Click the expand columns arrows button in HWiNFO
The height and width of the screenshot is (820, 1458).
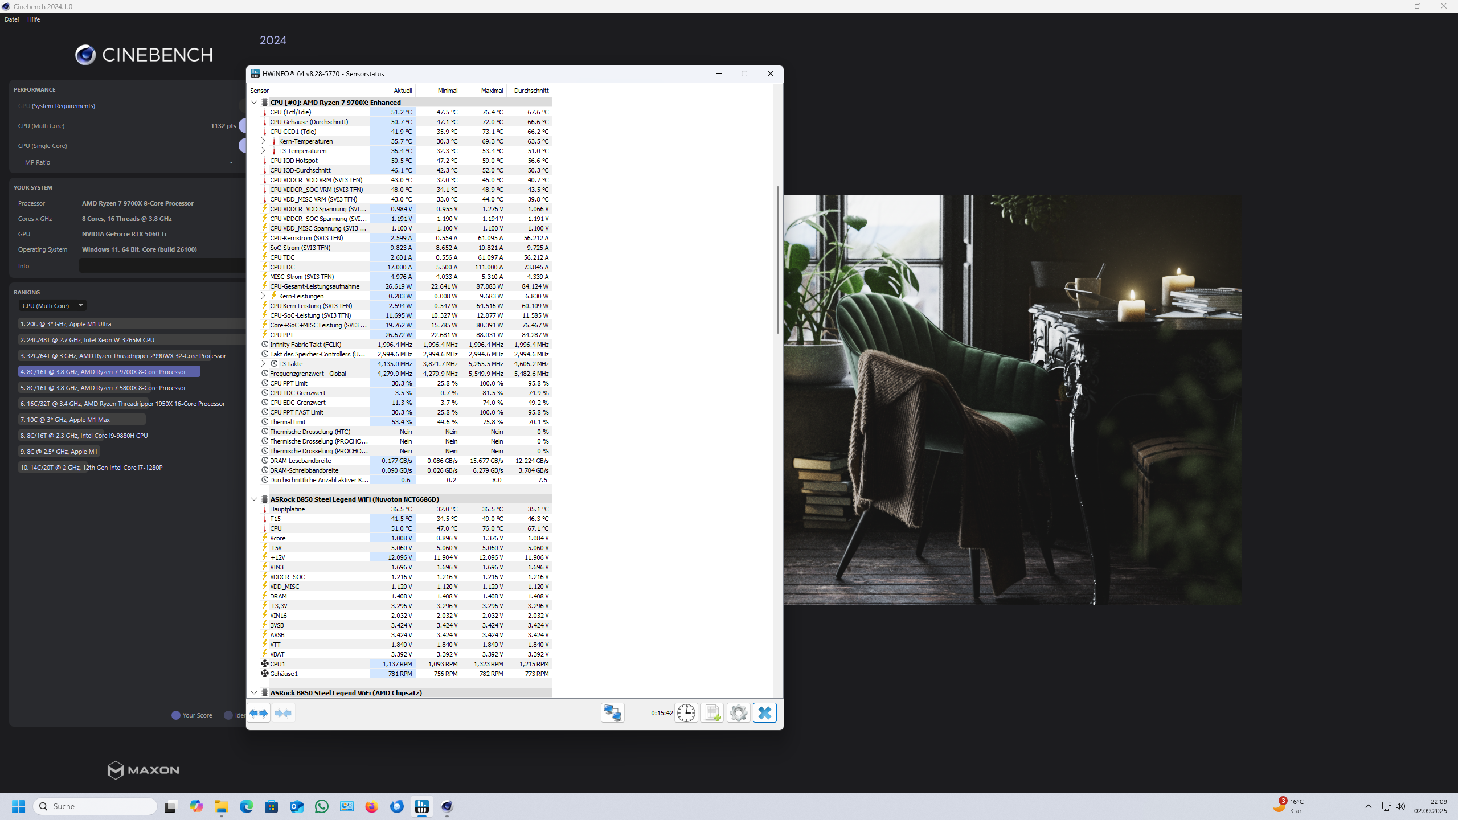pos(259,713)
